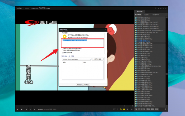Click the 确定 button in dialog
The width and height of the screenshot is (185, 116).
point(79,85)
